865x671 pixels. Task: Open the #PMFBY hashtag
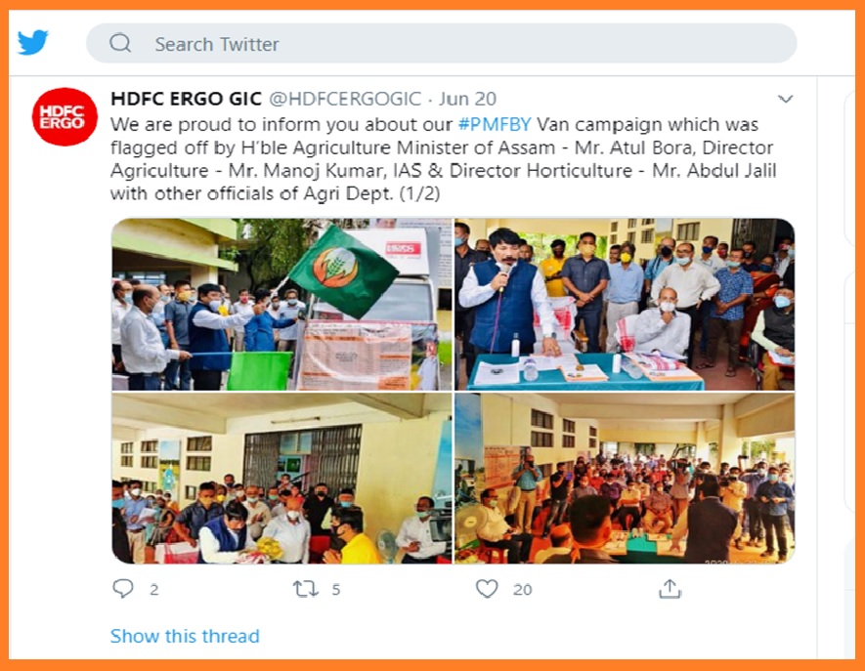[495, 125]
